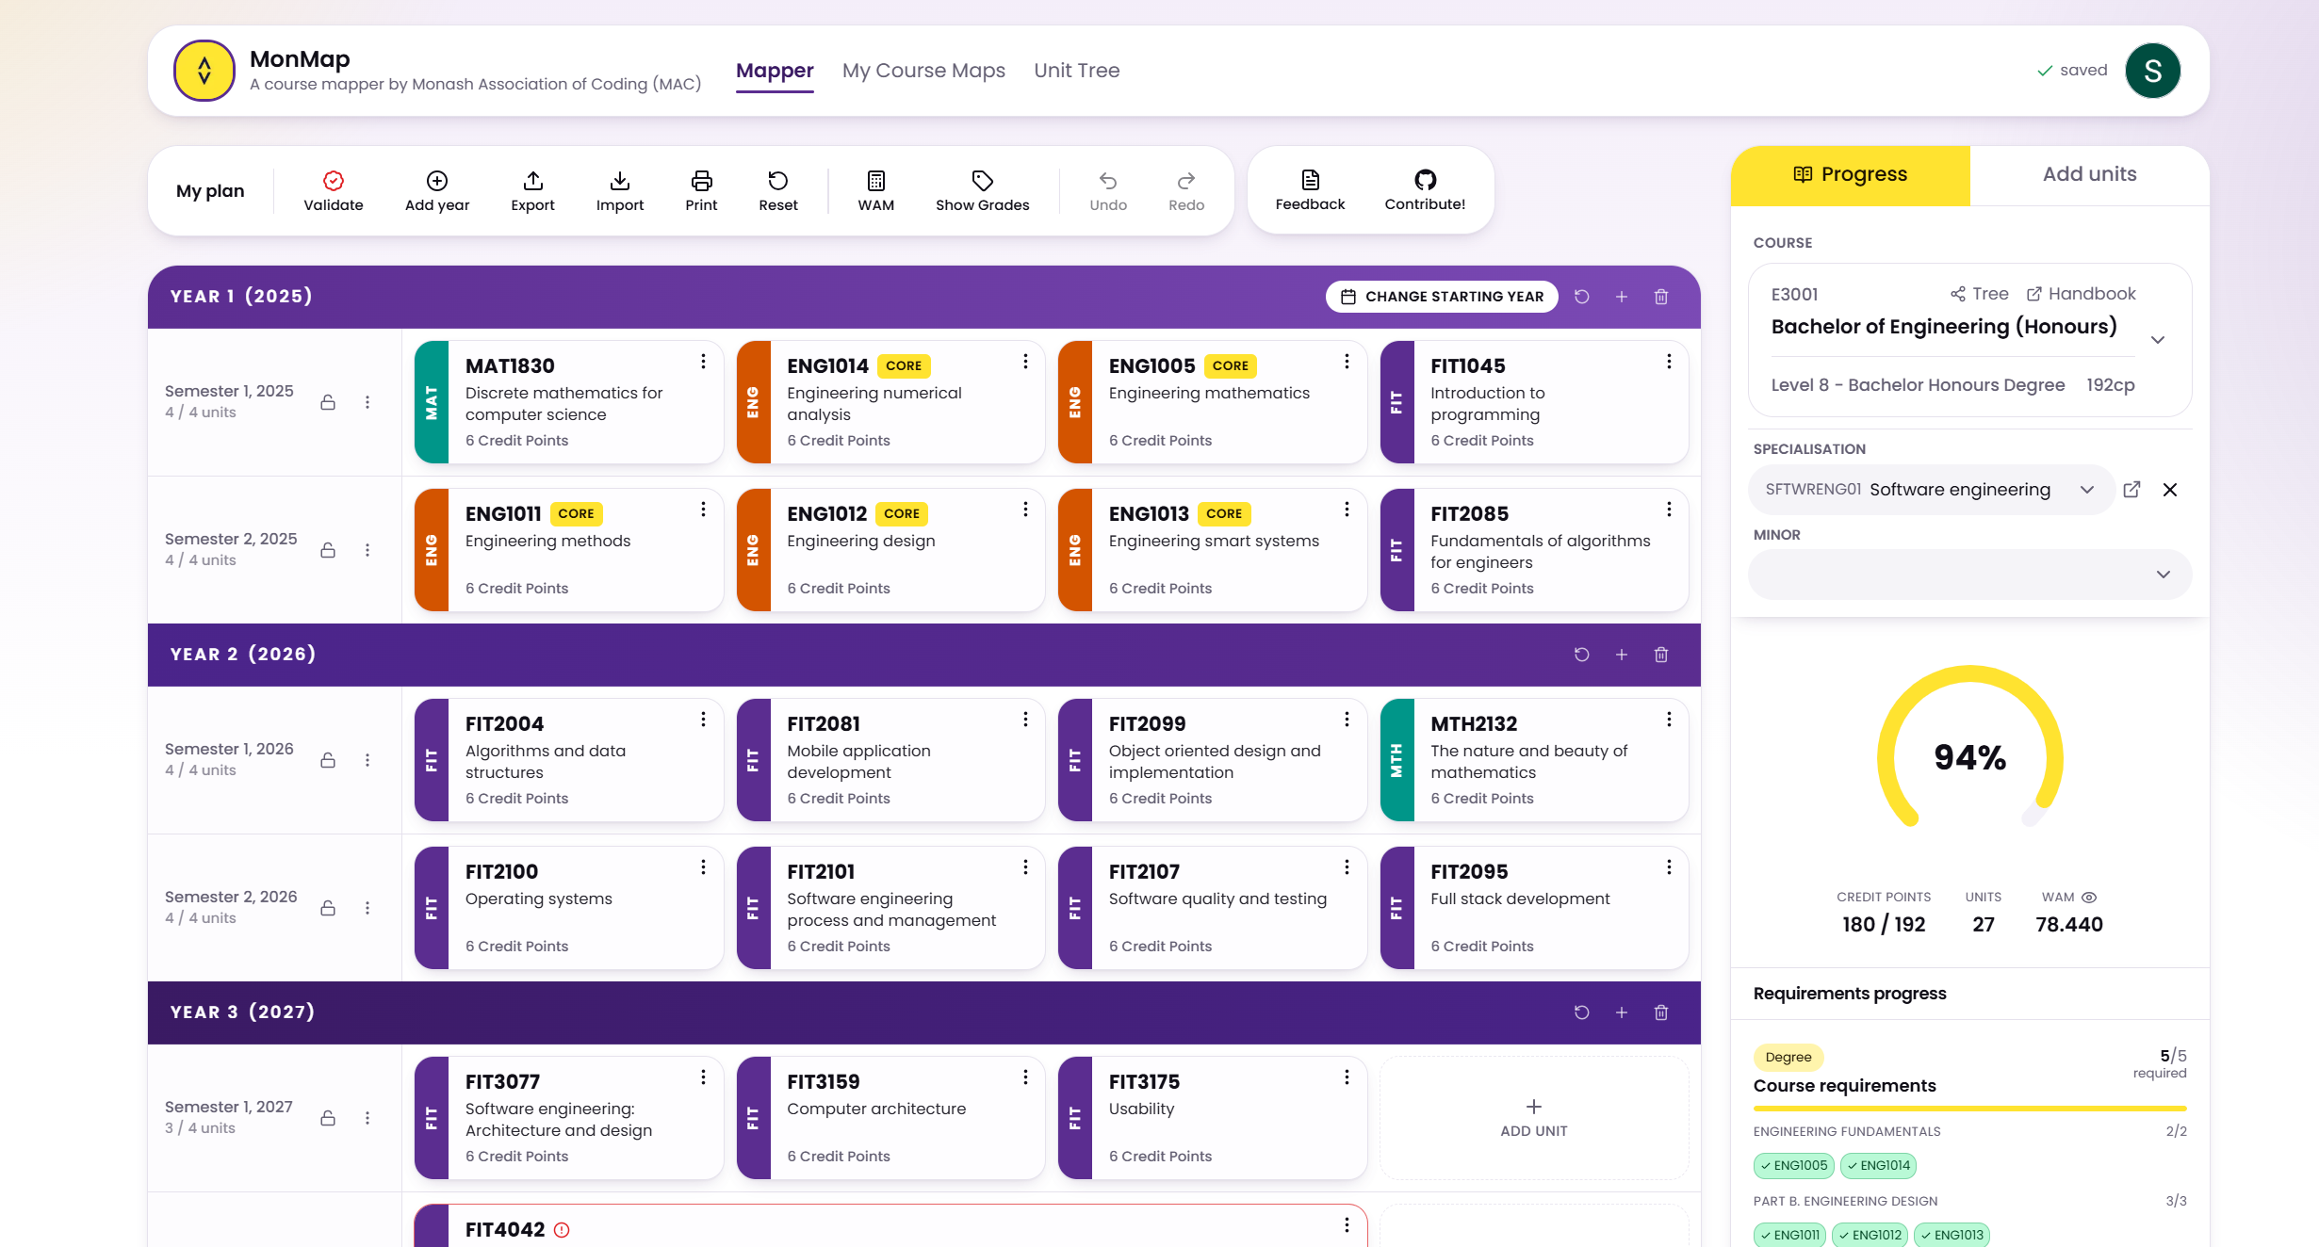Click the Contribute GitHub button
The width and height of the screenshot is (2319, 1247).
click(x=1425, y=190)
